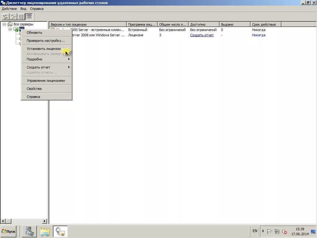
Task: Open the RD Licensing Manager taskbar button
Action: [x=60, y=231]
